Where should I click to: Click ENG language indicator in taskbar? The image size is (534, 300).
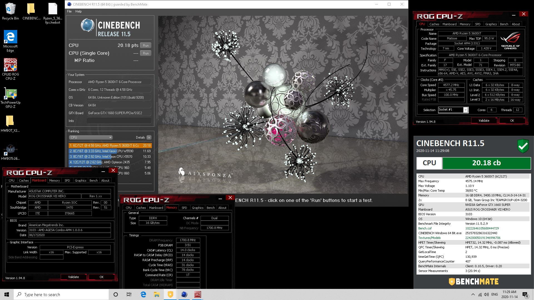pyautogui.click(x=495, y=294)
